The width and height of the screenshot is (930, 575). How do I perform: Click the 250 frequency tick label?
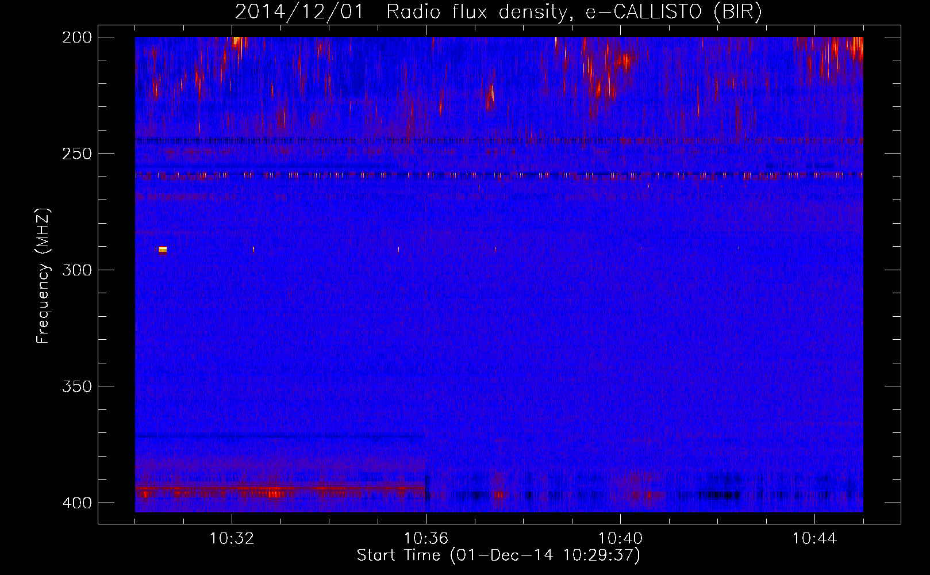pos(76,154)
